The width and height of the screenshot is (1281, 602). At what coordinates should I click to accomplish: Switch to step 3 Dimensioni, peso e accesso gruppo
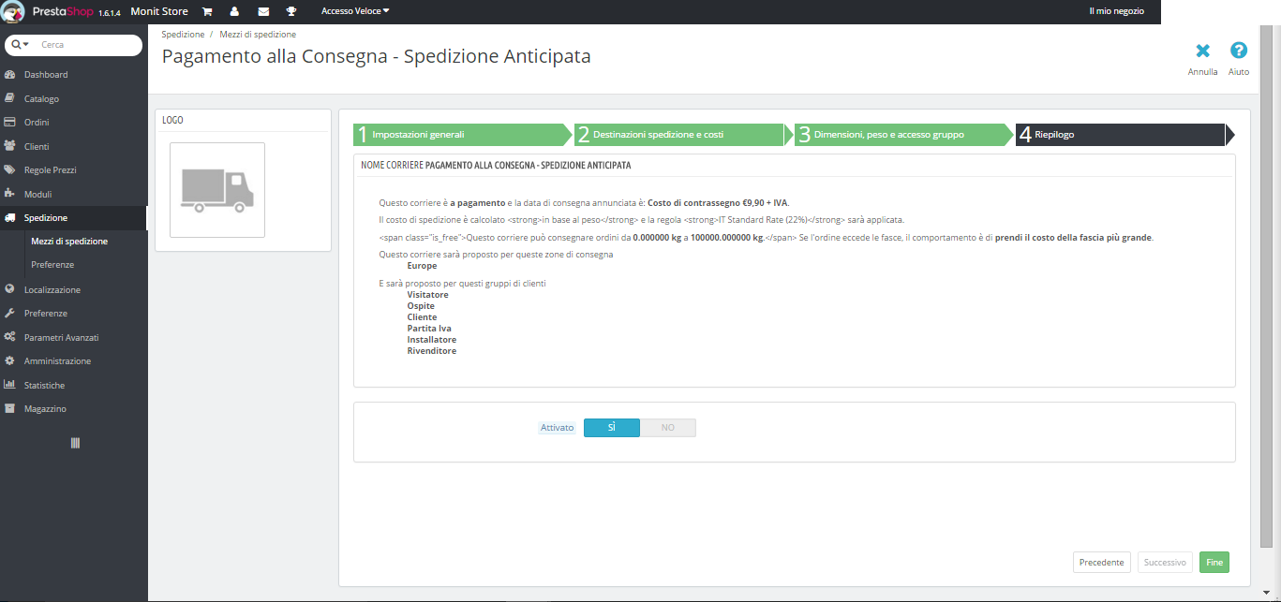click(x=904, y=135)
